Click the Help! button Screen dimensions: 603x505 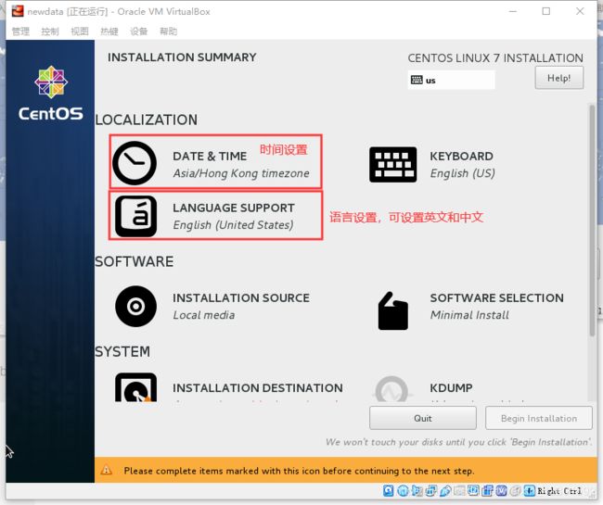[558, 78]
